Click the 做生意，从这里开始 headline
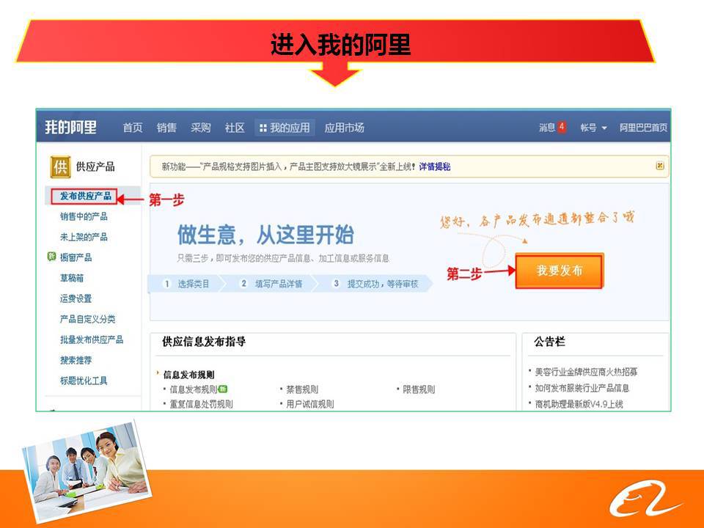This screenshot has width=704, height=528. (x=265, y=235)
